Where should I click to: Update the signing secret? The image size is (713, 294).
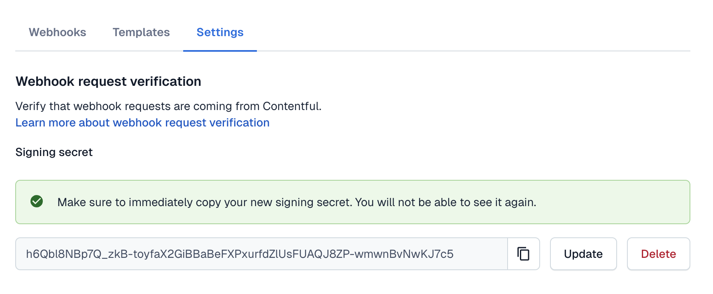(583, 254)
